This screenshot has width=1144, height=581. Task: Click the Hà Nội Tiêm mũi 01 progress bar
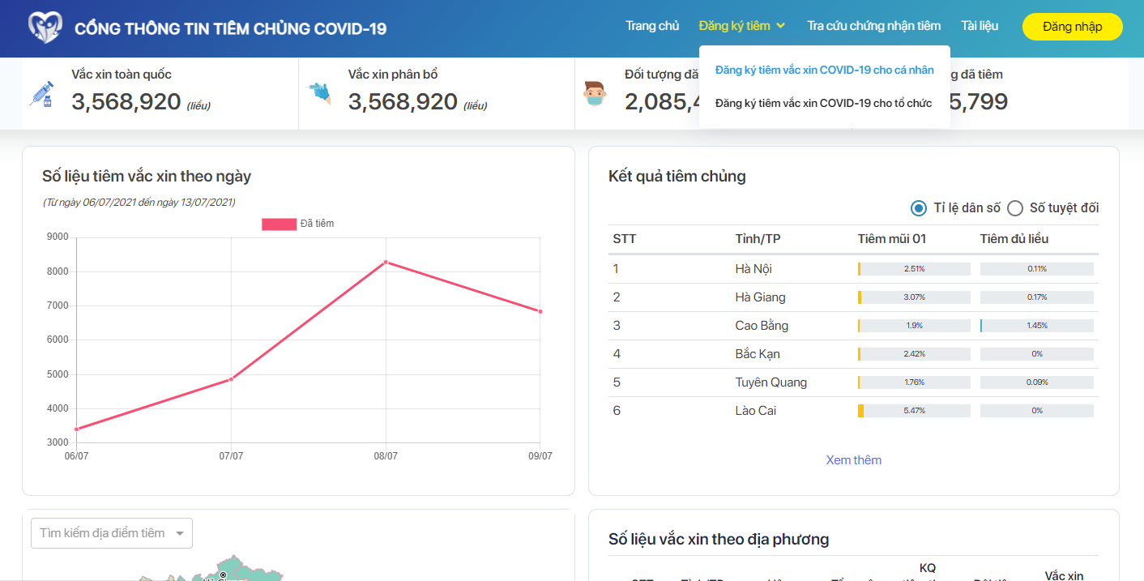pyautogui.click(x=914, y=269)
